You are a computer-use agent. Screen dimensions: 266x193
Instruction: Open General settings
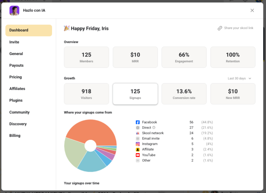point(16,54)
